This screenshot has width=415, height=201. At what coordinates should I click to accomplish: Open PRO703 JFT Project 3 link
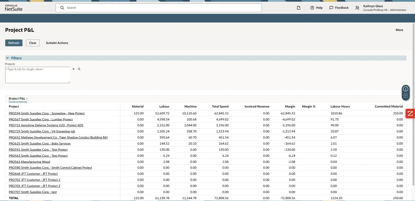click(x=34, y=186)
